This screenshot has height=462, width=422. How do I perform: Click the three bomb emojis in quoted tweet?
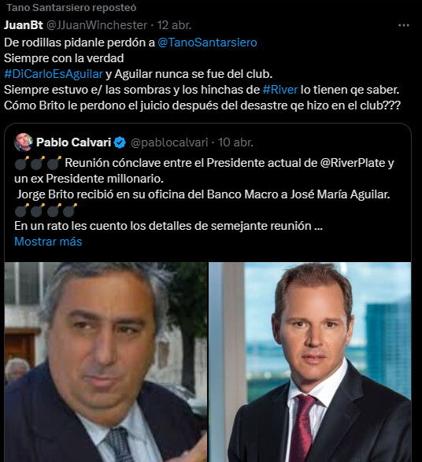38,163
